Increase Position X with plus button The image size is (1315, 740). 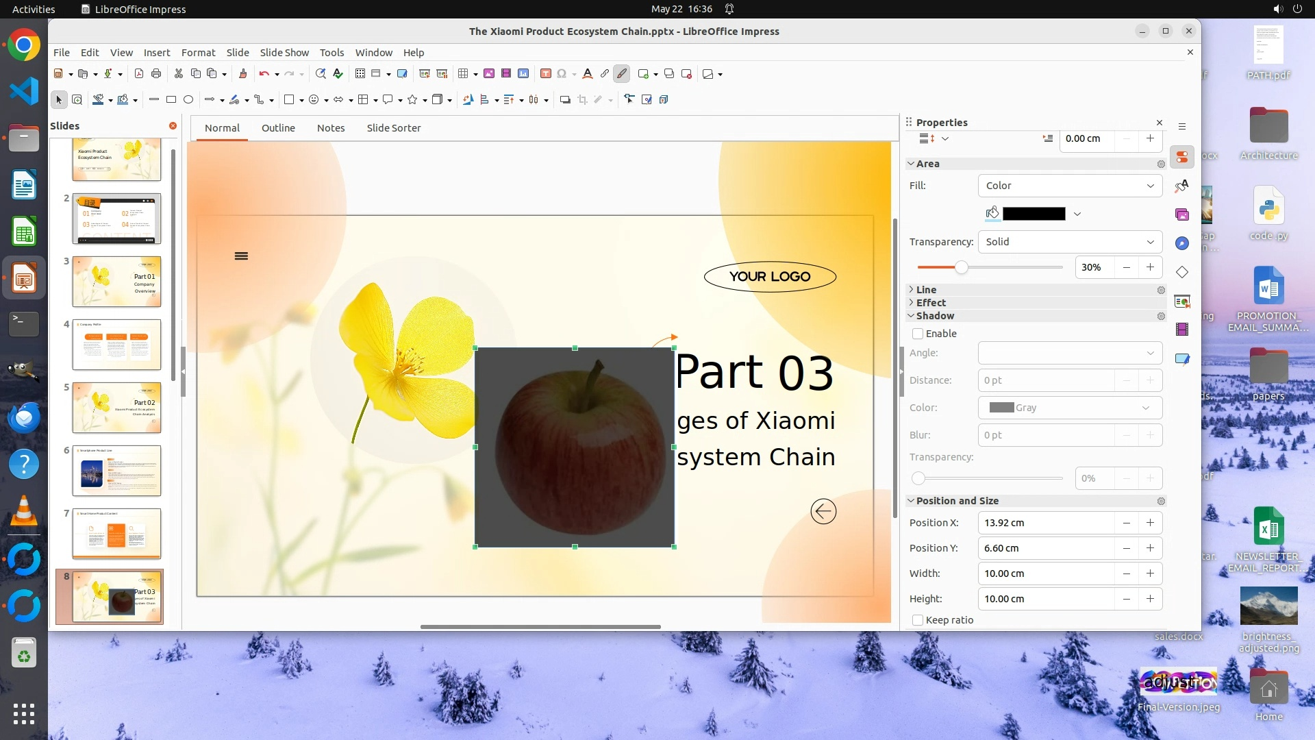click(x=1150, y=523)
